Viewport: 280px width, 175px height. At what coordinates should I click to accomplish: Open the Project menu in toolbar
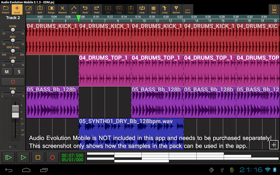pyautogui.click(x=6, y=9)
